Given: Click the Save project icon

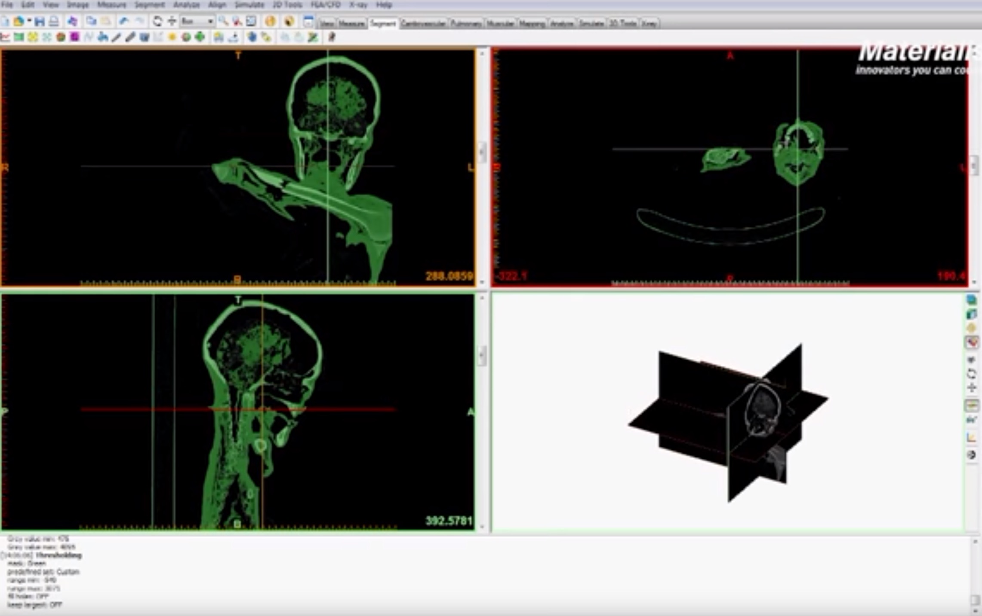Looking at the screenshot, I should [x=40, y=21].
